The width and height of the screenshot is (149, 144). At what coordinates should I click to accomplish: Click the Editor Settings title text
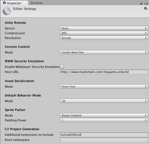click(25, 9)
